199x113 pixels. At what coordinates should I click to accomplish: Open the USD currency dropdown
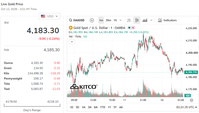49,16
